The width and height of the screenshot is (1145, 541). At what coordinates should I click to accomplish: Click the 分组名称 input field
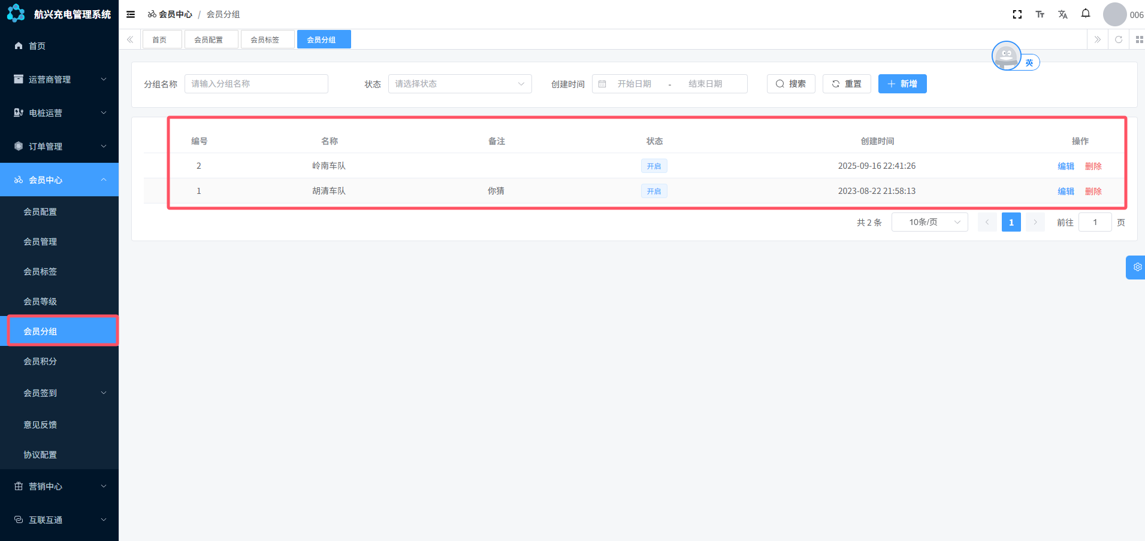pyautogui.click(x=256, y=84)
